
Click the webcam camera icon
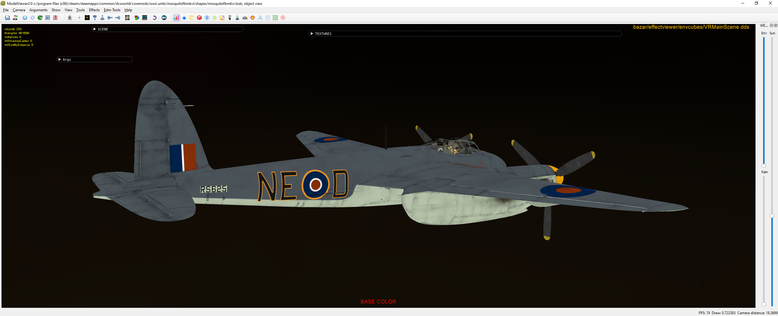click(70, 18)
